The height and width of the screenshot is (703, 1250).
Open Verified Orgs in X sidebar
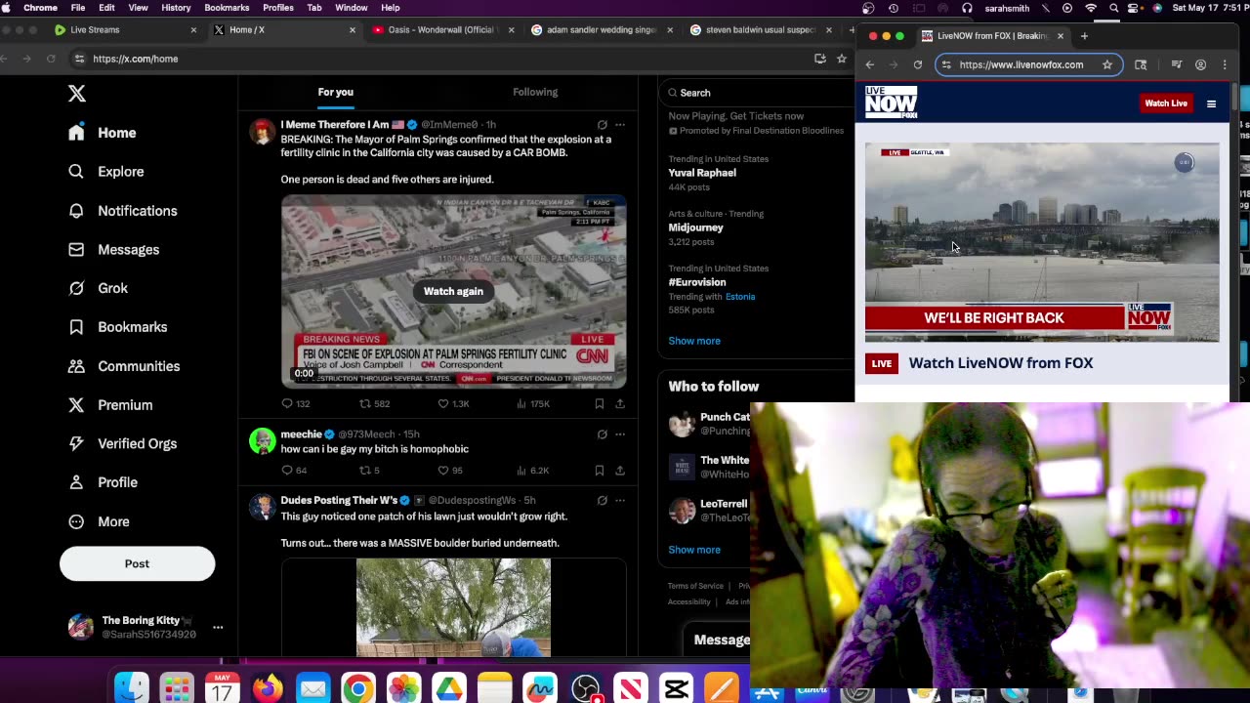pos(123,443)
